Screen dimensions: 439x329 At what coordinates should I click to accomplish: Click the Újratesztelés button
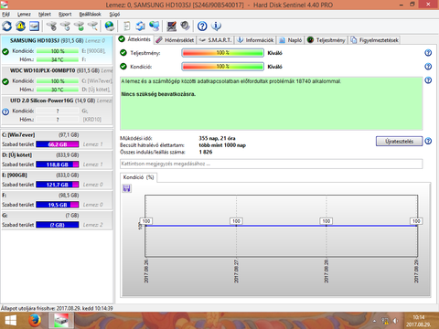click(x=399, y=141)
